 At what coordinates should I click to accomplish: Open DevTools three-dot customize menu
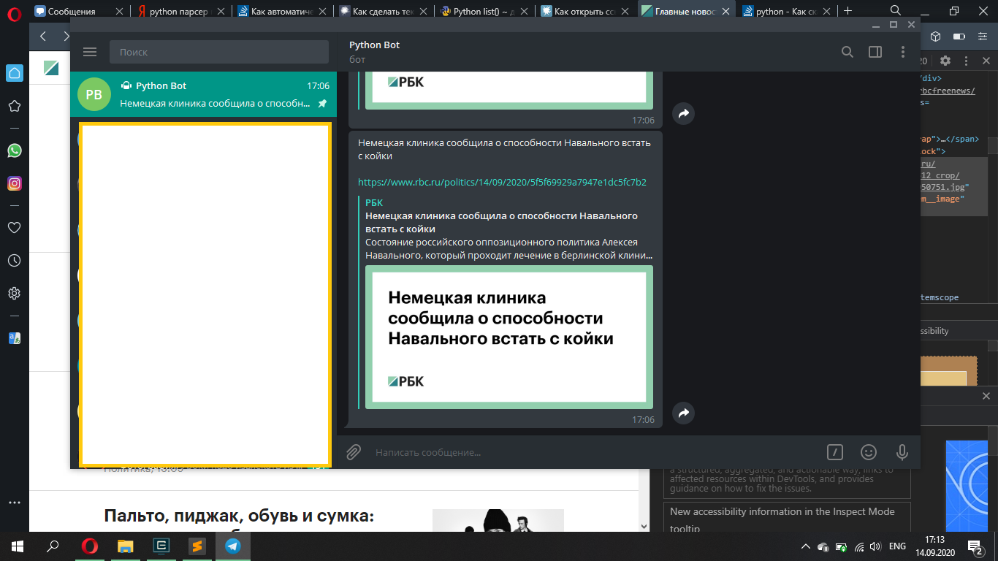(967, 61)
